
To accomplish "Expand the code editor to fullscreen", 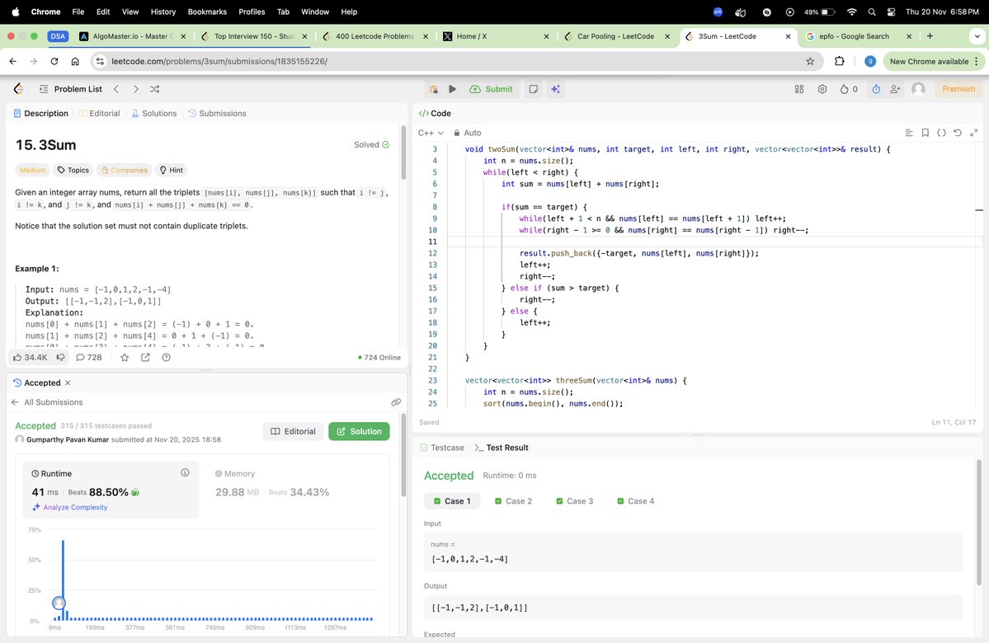I will pyautogui.click(x=974, y=133).
